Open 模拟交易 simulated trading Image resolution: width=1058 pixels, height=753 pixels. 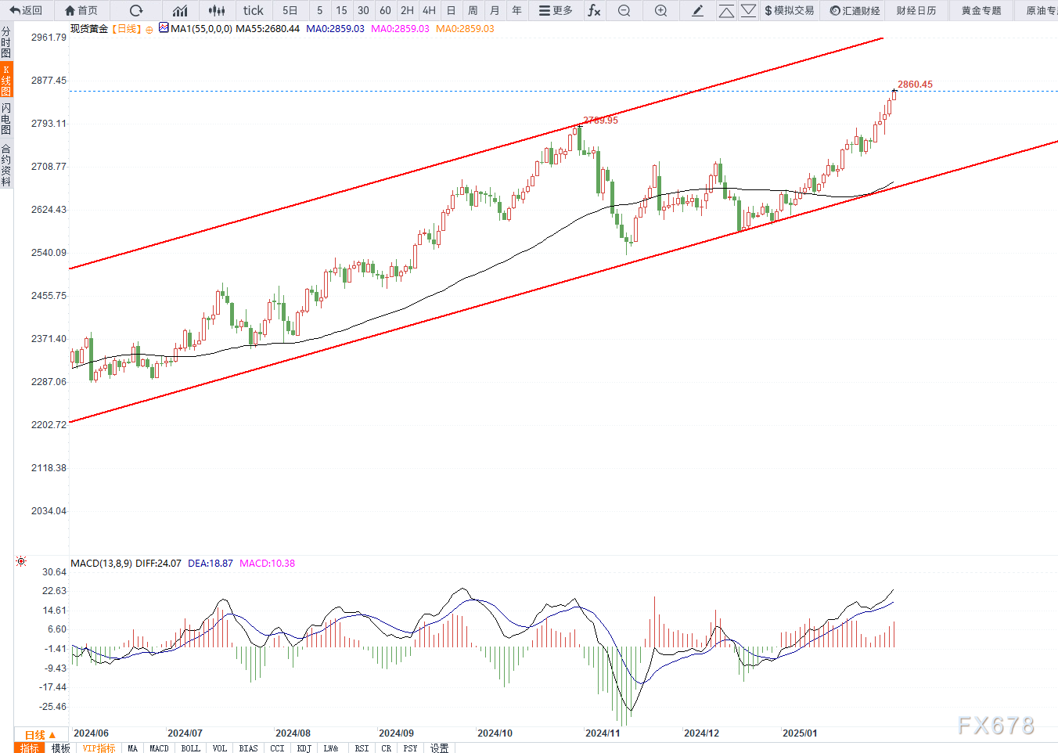(x=789, y=10)
